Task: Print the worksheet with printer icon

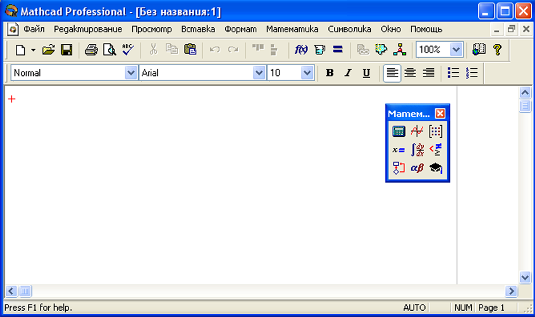Action: pyautogui.click(x=91, y=50)
